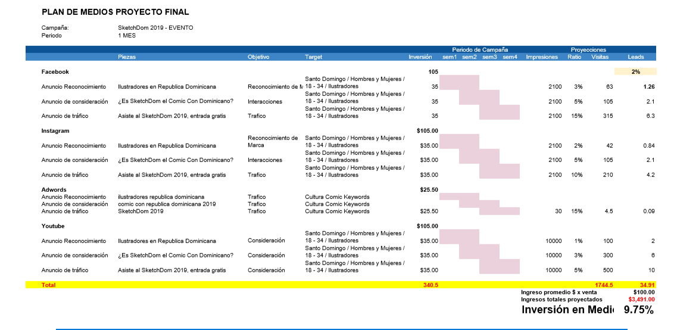This screenshot has height=330, width=674.
Task: Click the 9.75% media investment value
Action: click(639, 310)
